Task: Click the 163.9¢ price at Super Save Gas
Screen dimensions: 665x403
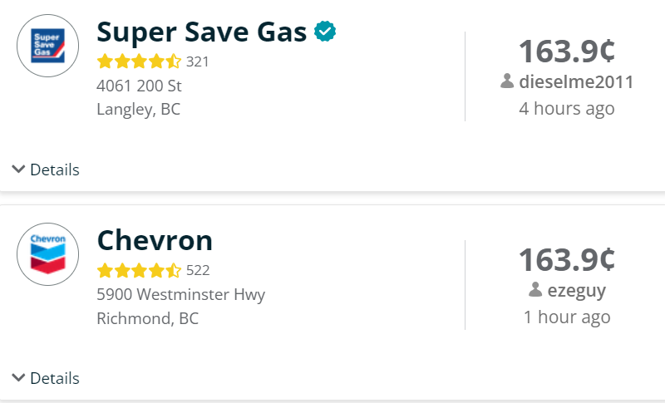Action: pyautogui.click(x=567, y=52)
